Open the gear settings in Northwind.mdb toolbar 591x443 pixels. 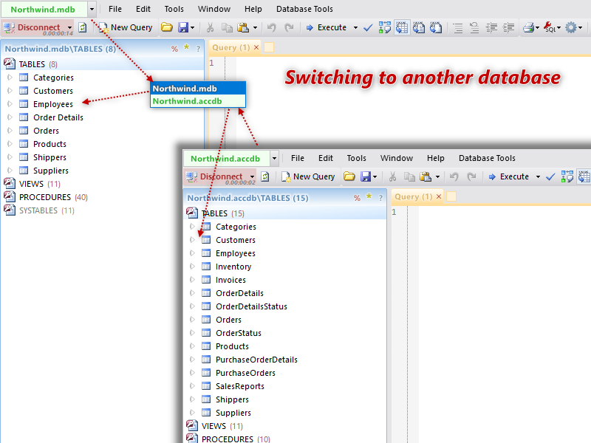pyautogui.click(x=571, y=27)
